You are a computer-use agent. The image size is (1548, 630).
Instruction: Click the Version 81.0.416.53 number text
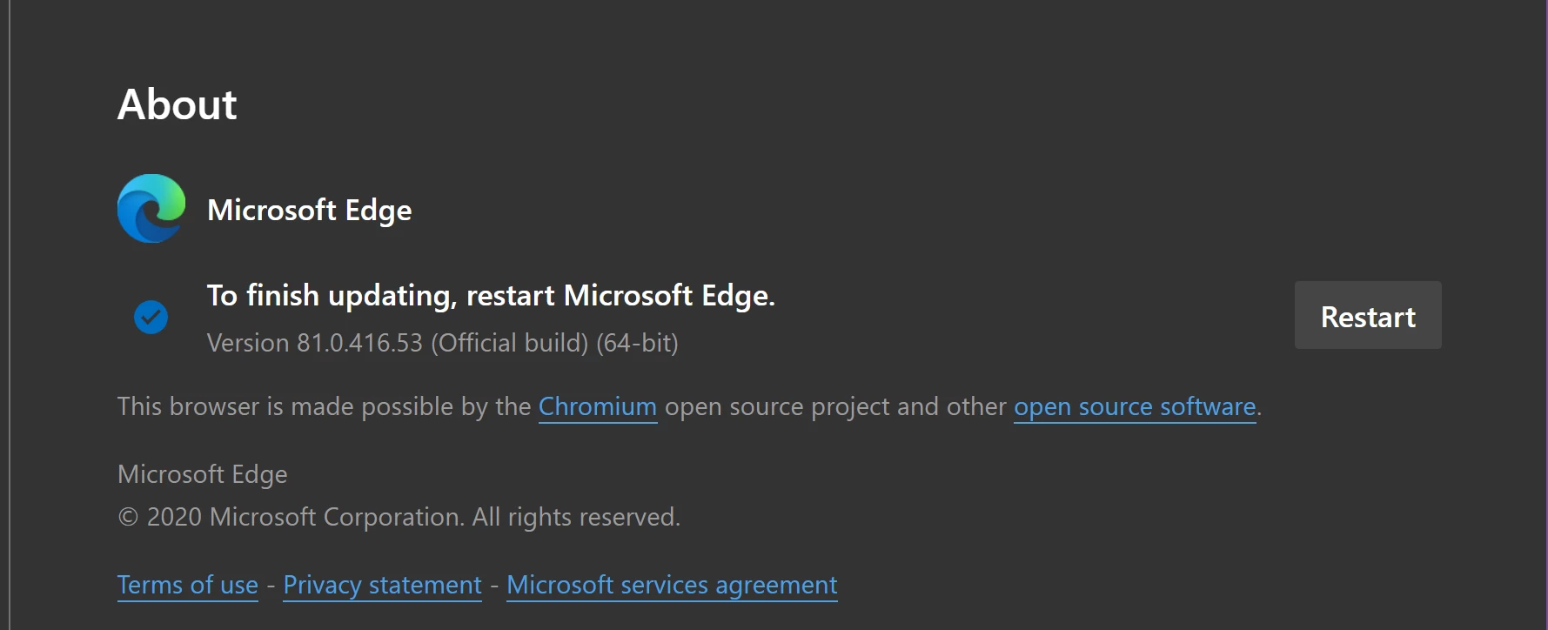359,343
